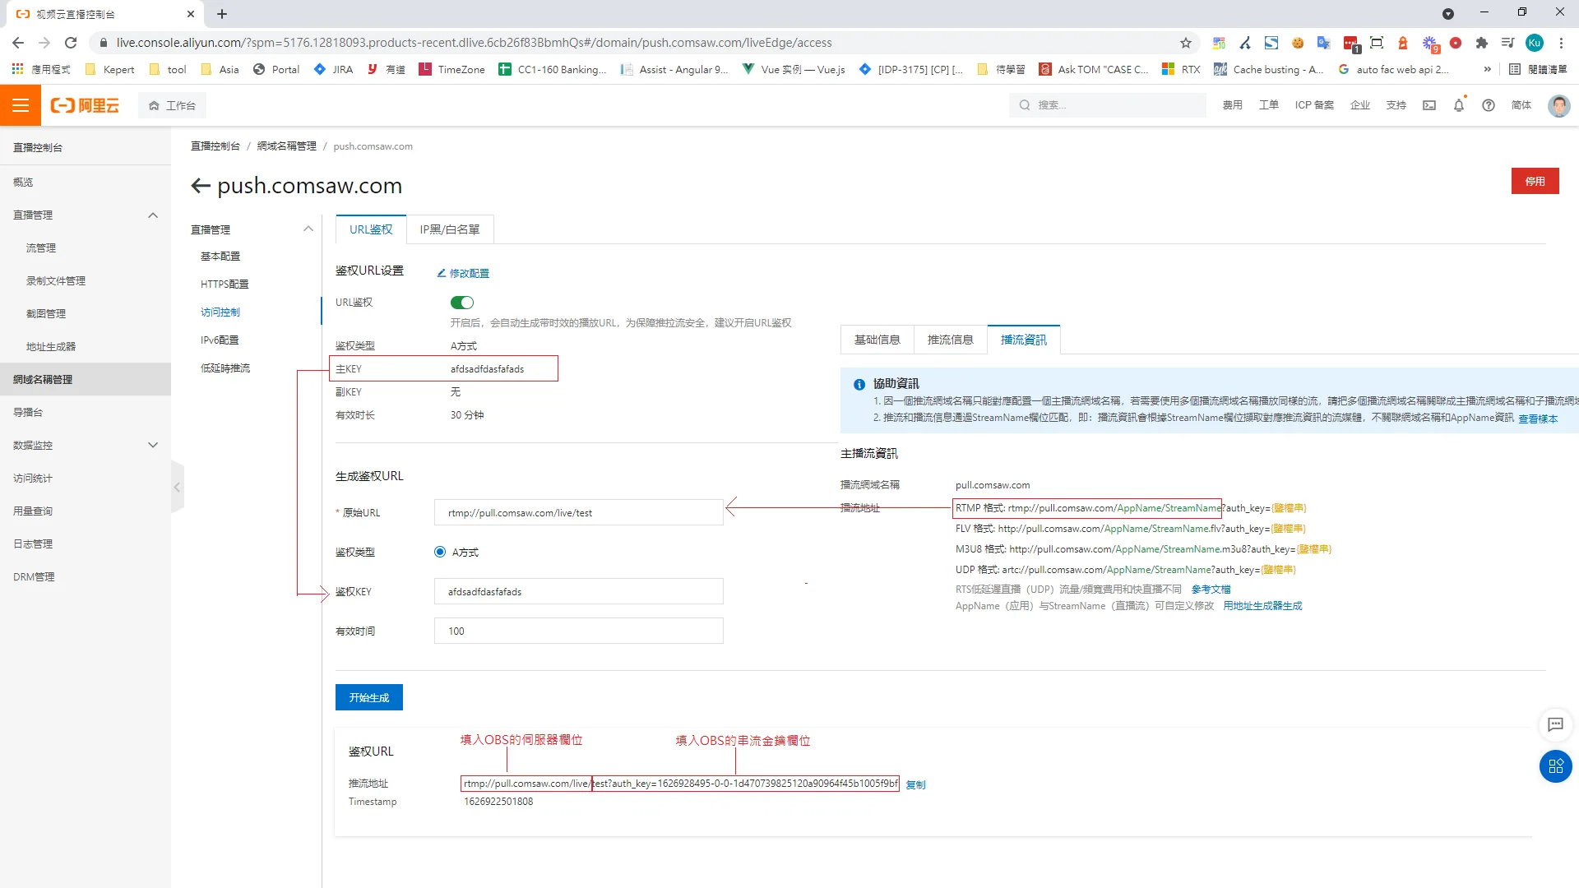Click the 复制 copy link

click(x=915, y=785)
